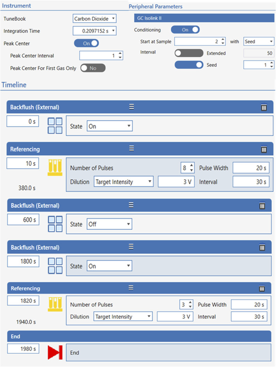
Task: Open State dropdown for Backflush at 600 s
Action: [x=109, y=224]
